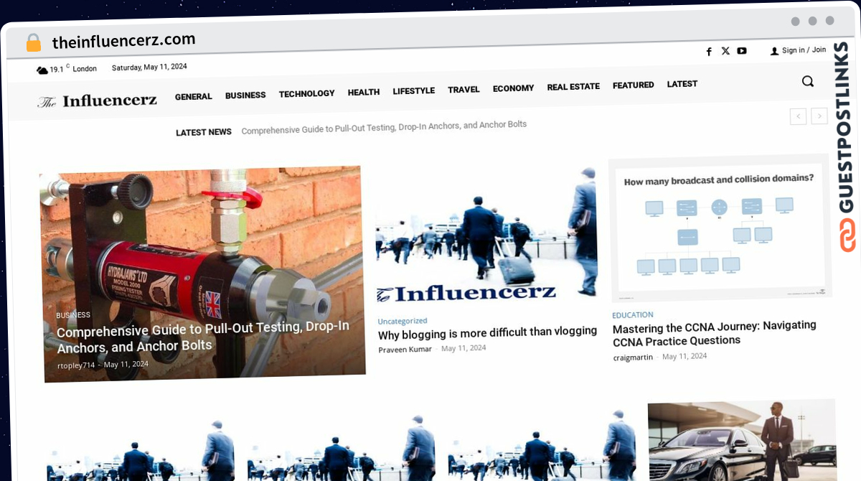Click the BUSINESS tag on the featured article
The width and height of the screenshot is (861, 481).
click(73, 315)
